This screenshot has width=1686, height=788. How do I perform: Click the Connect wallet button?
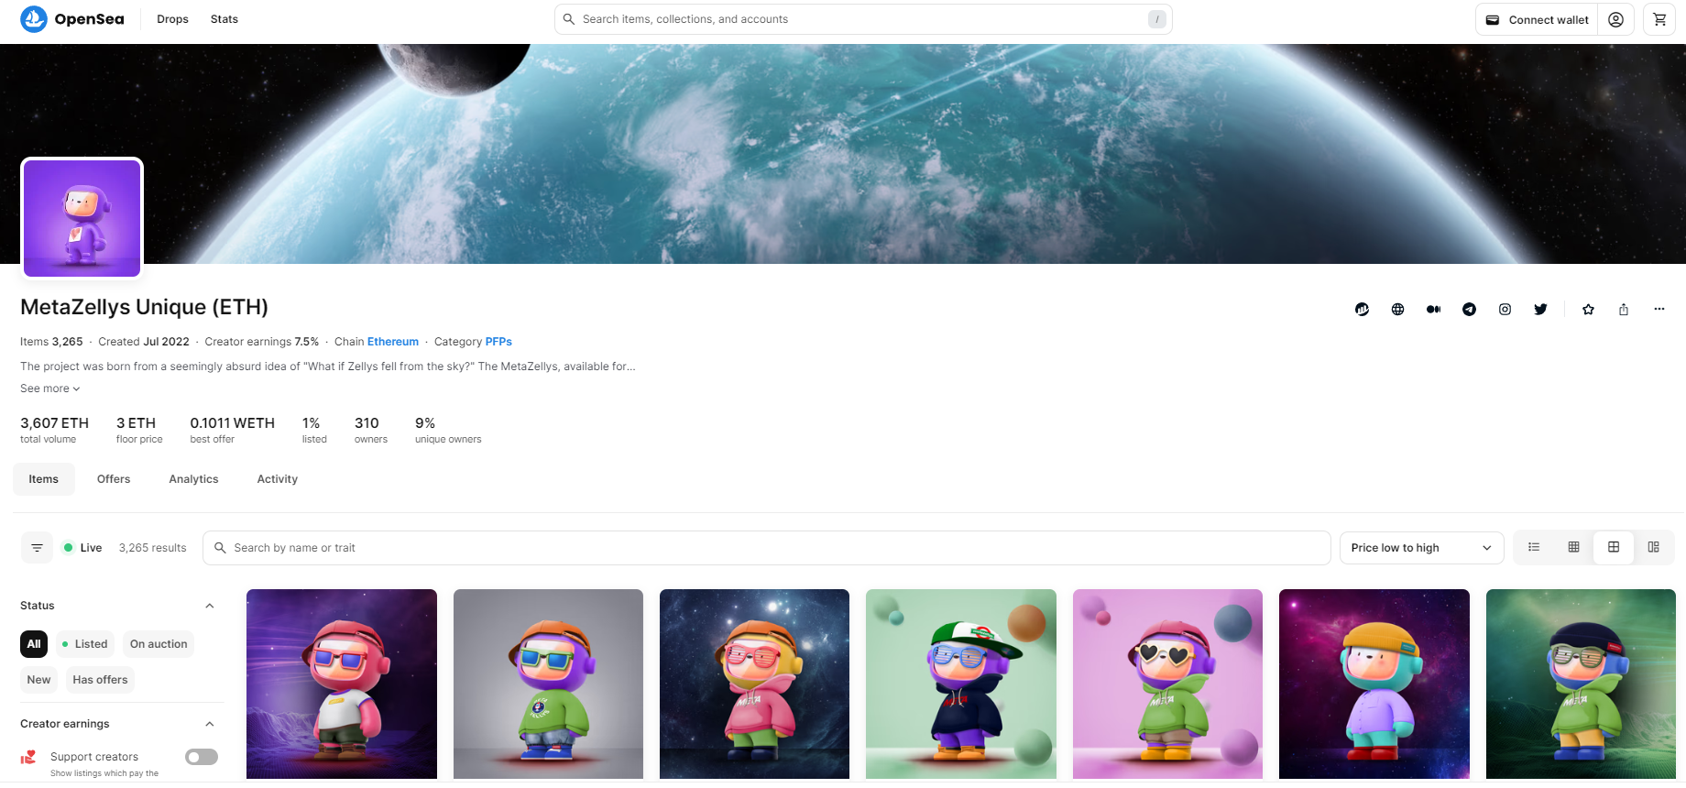[x=1537, y=19]
